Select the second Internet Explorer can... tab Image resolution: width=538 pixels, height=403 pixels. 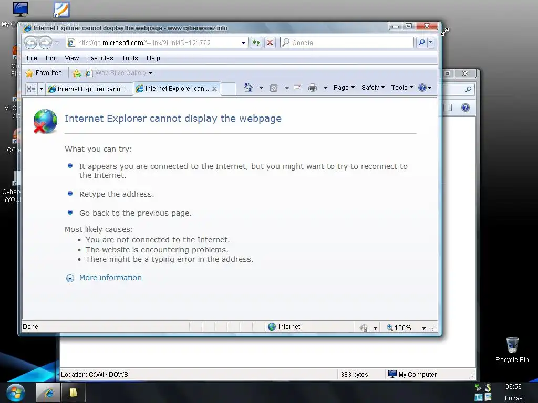172,89
